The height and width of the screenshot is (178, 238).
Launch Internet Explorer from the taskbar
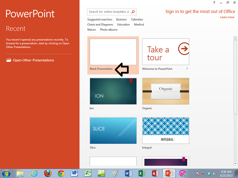[x=34, y=174]
